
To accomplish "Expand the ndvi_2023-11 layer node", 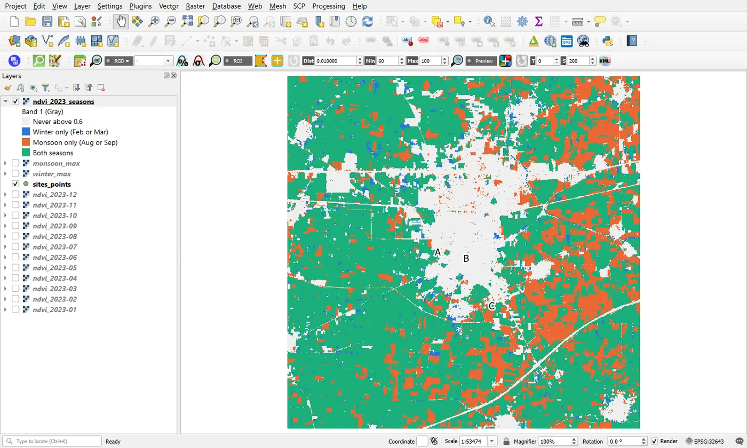I will pos(5,205).
